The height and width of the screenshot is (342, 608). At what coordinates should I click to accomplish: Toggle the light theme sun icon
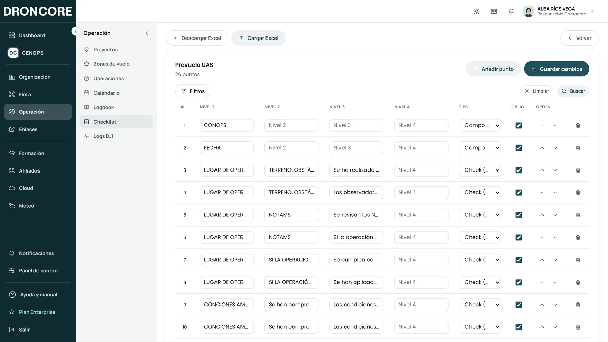(x=476, y=11)
